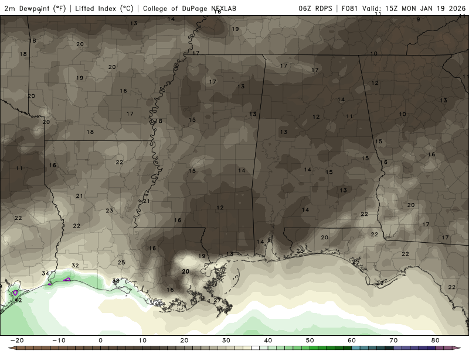469x351 pixels.
Task: Click the '2m Dewpoint (°F)' title text
Action: tap(35, 8)
